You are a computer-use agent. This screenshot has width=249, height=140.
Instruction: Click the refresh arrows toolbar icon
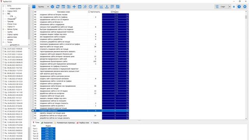point(58,7)
